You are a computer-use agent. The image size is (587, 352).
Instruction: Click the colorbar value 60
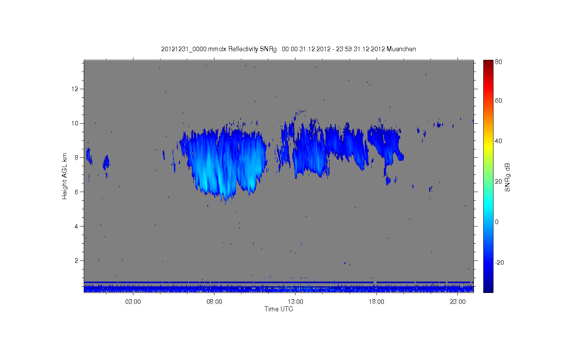coord(499,101)
